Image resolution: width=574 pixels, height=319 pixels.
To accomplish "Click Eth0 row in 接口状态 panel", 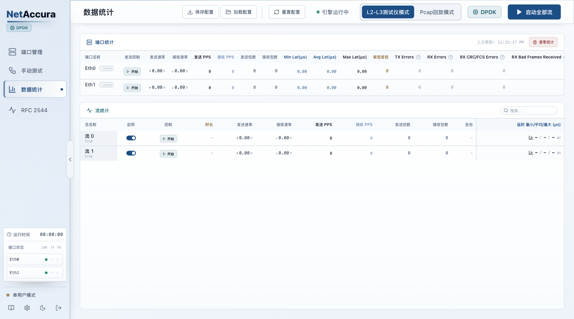I will click(x=35, y=259).
